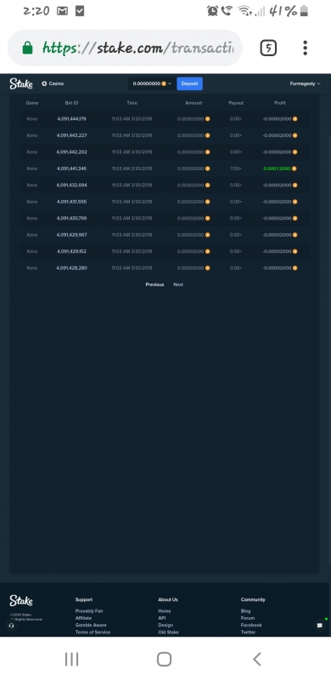Open bet ID 4,091,428,280
331x681 pixels.
tap(71, 268)
